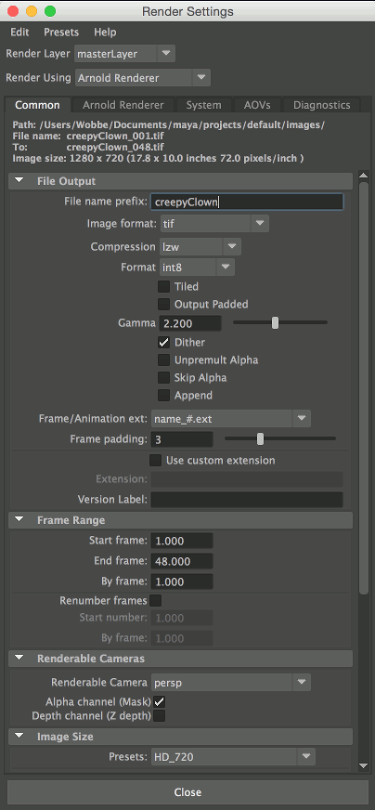Open the Render Using Arnold Renderer dropdown
Image resolution: width=375 pixels, height=810 pixels.
pos(143,78)
